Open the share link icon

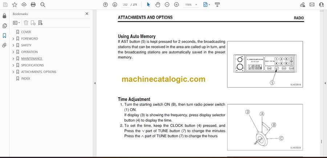(x=303, y=5)
